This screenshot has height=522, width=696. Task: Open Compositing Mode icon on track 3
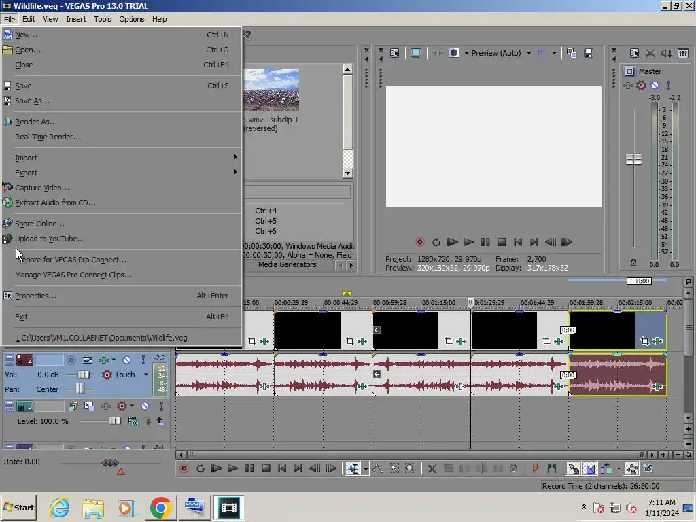coord(133,421)
